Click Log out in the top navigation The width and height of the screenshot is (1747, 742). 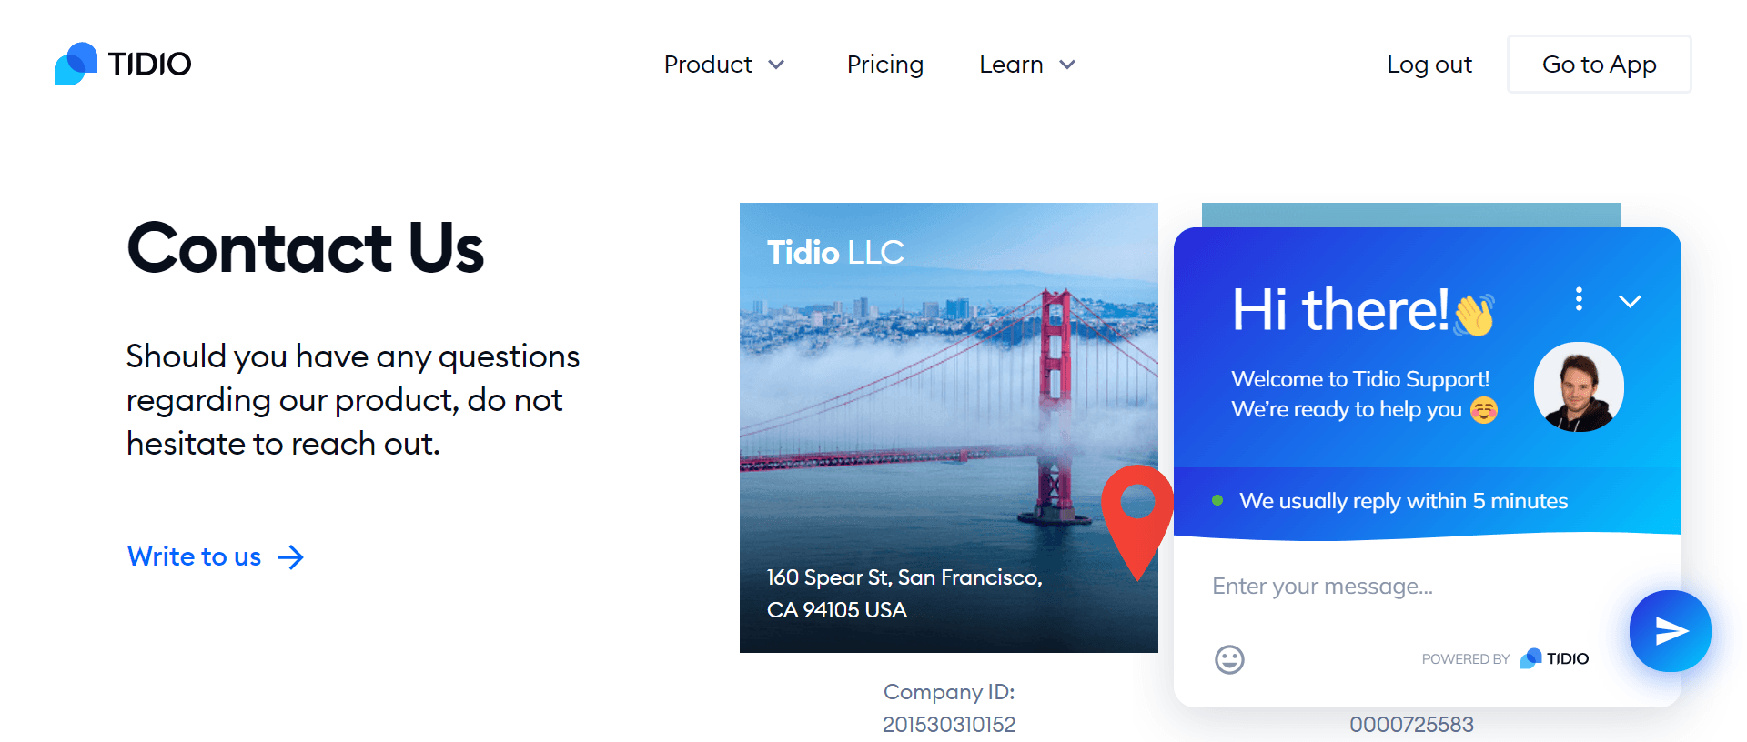tap(1429, 64)
